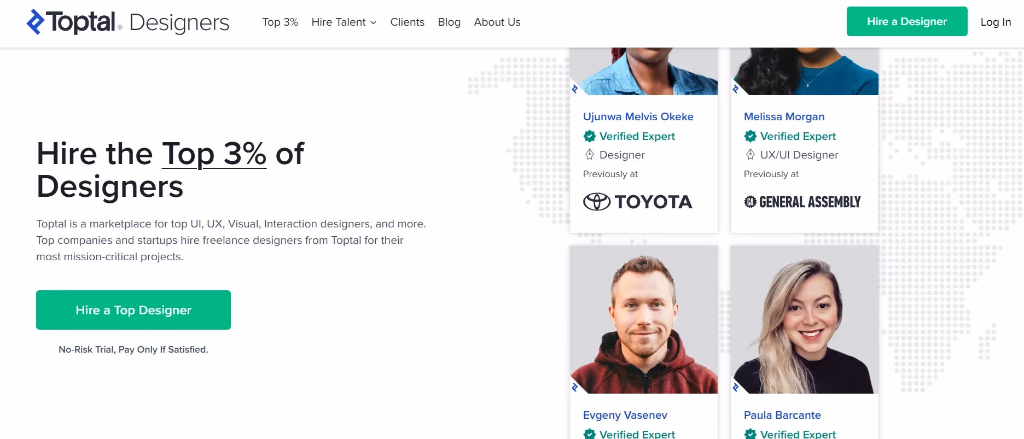
Task: Click the verified badge next to Ujunwa Melvis Okeke
Action: (x=590, y=136)
